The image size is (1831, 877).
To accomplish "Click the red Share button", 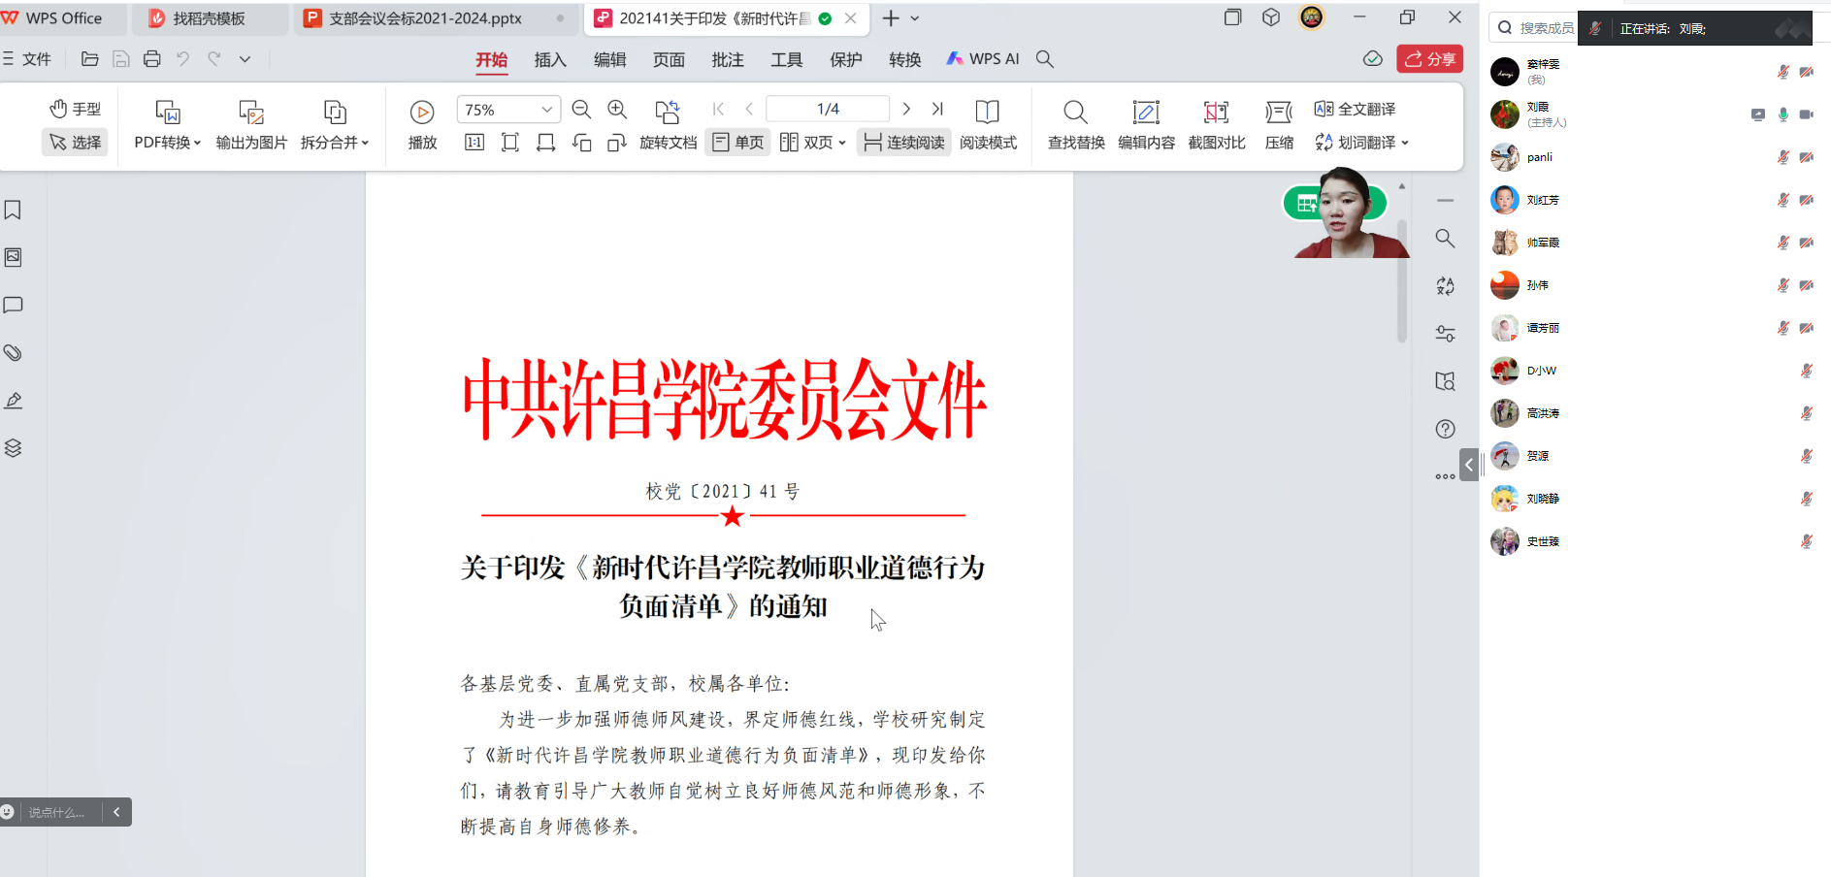I will pos(1430,59).
